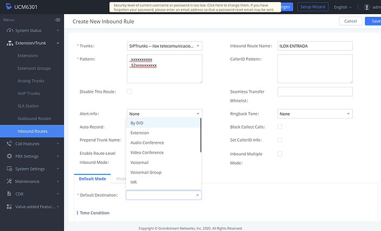Click the Cancel button
Screen dimensions: 381x231
tap(350, 21)
